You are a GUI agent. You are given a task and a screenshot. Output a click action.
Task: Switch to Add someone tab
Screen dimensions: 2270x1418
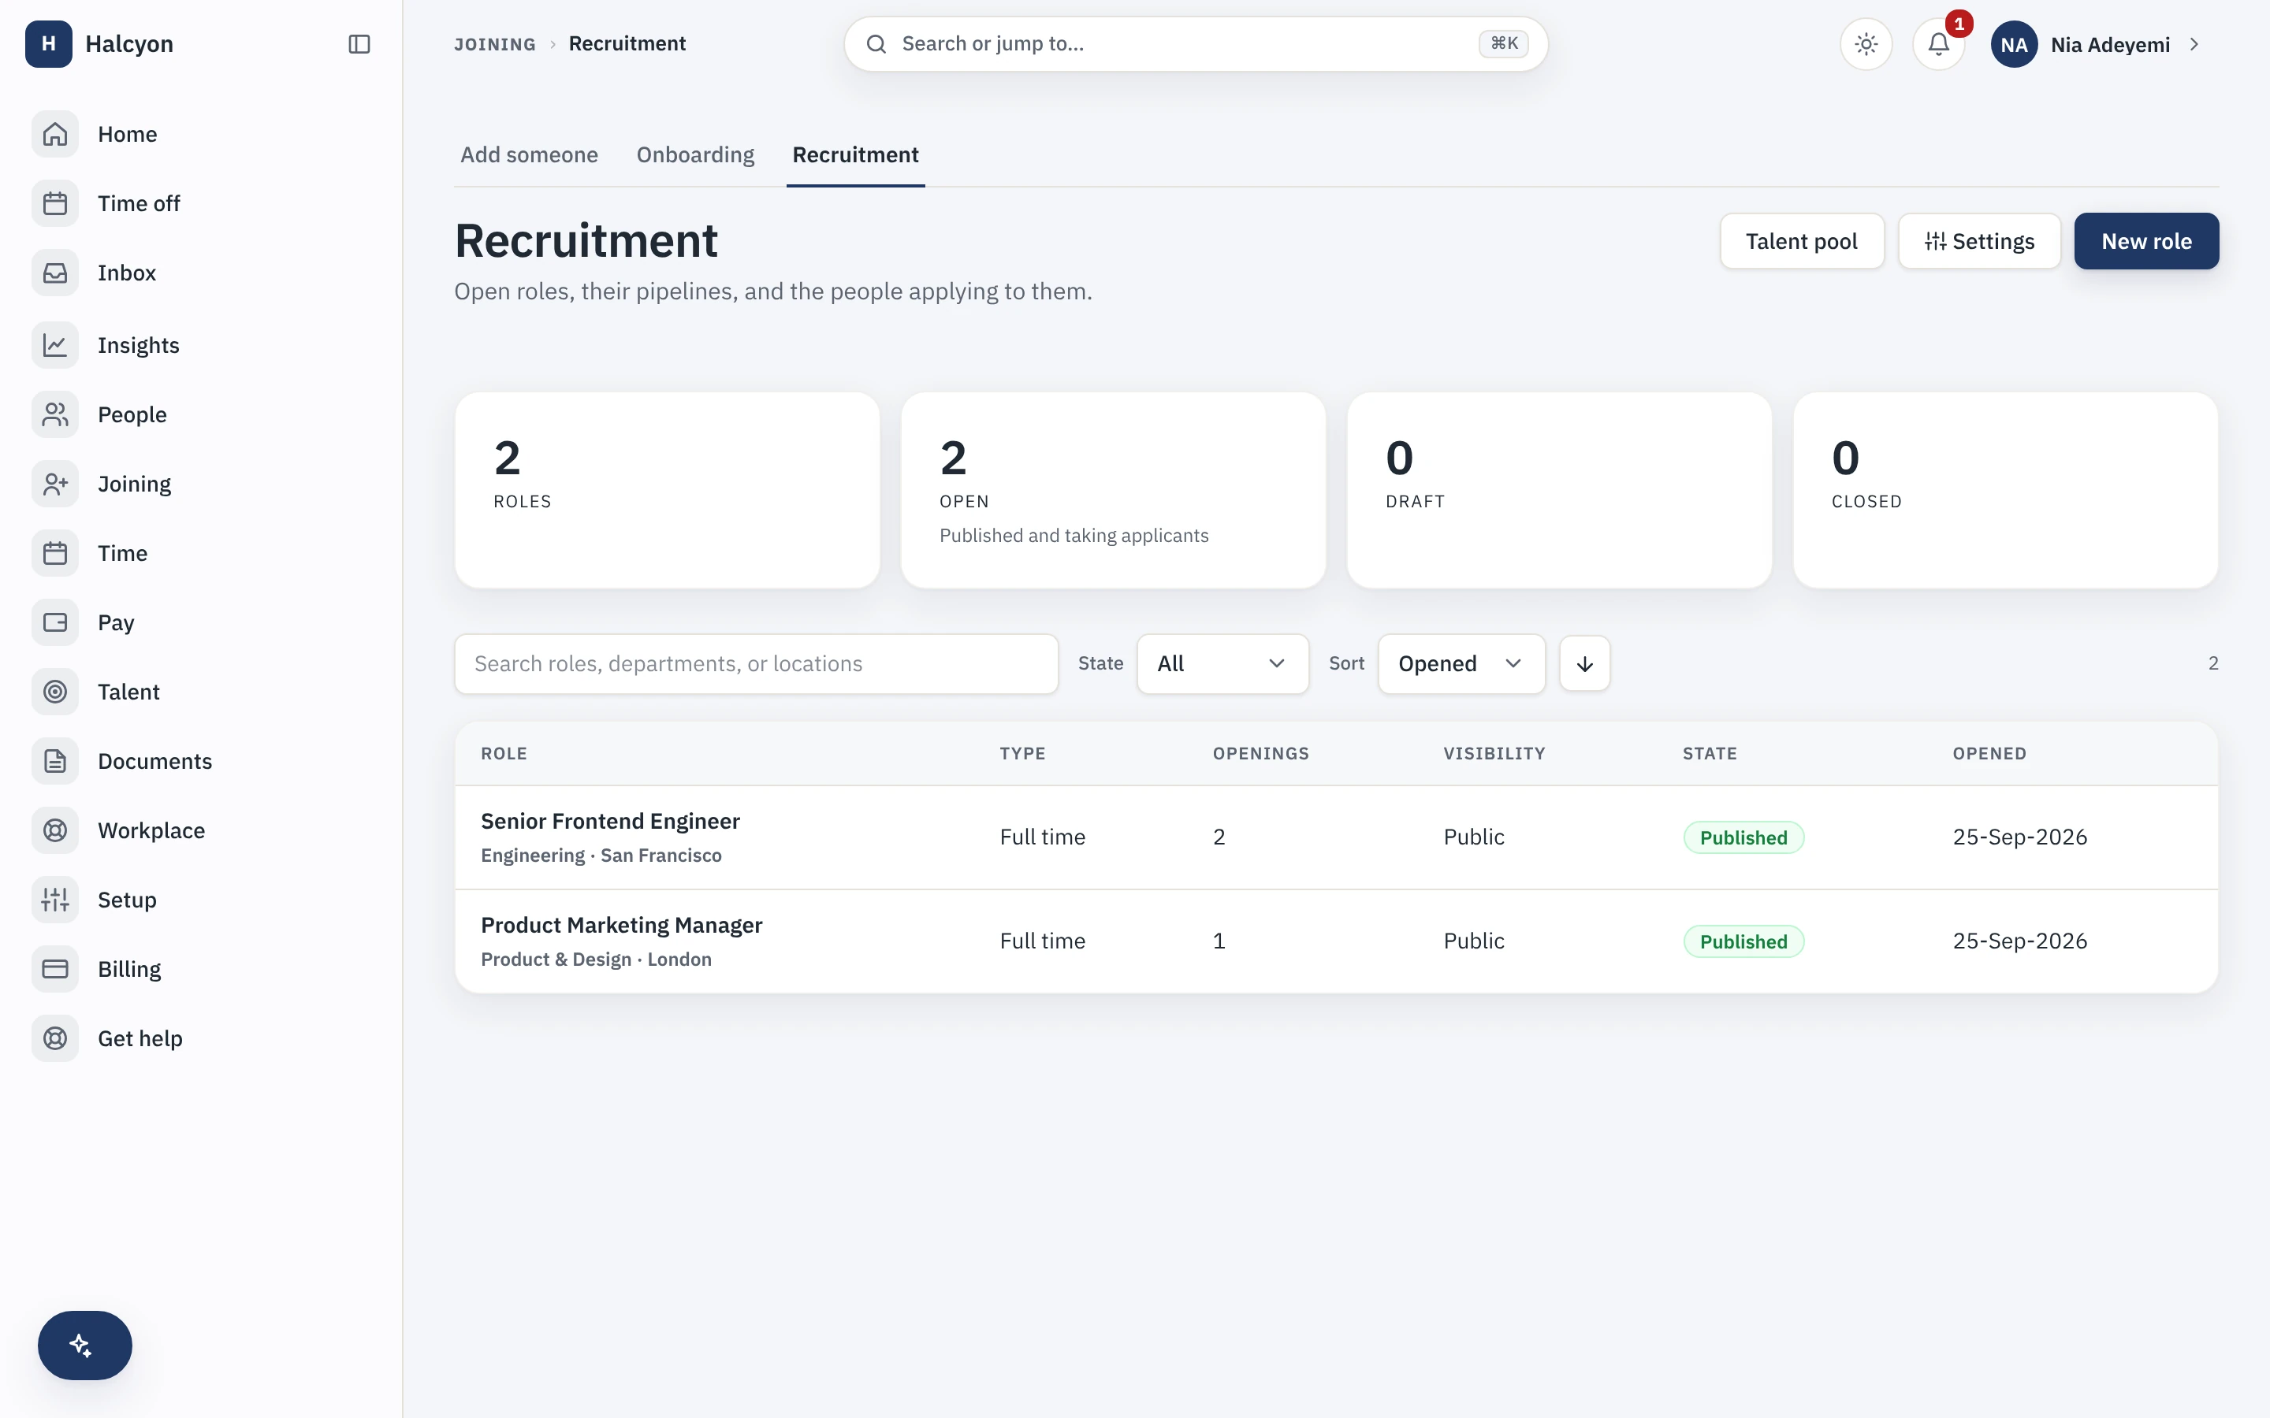[x=529, y=154]
